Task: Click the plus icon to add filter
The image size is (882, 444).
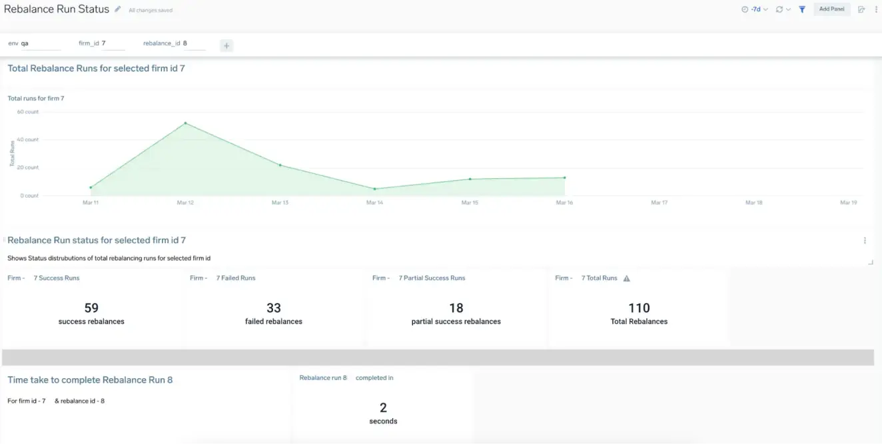Action: click(x=226, y=46)
